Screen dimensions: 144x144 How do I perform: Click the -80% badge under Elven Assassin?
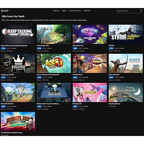coord(111,77)
